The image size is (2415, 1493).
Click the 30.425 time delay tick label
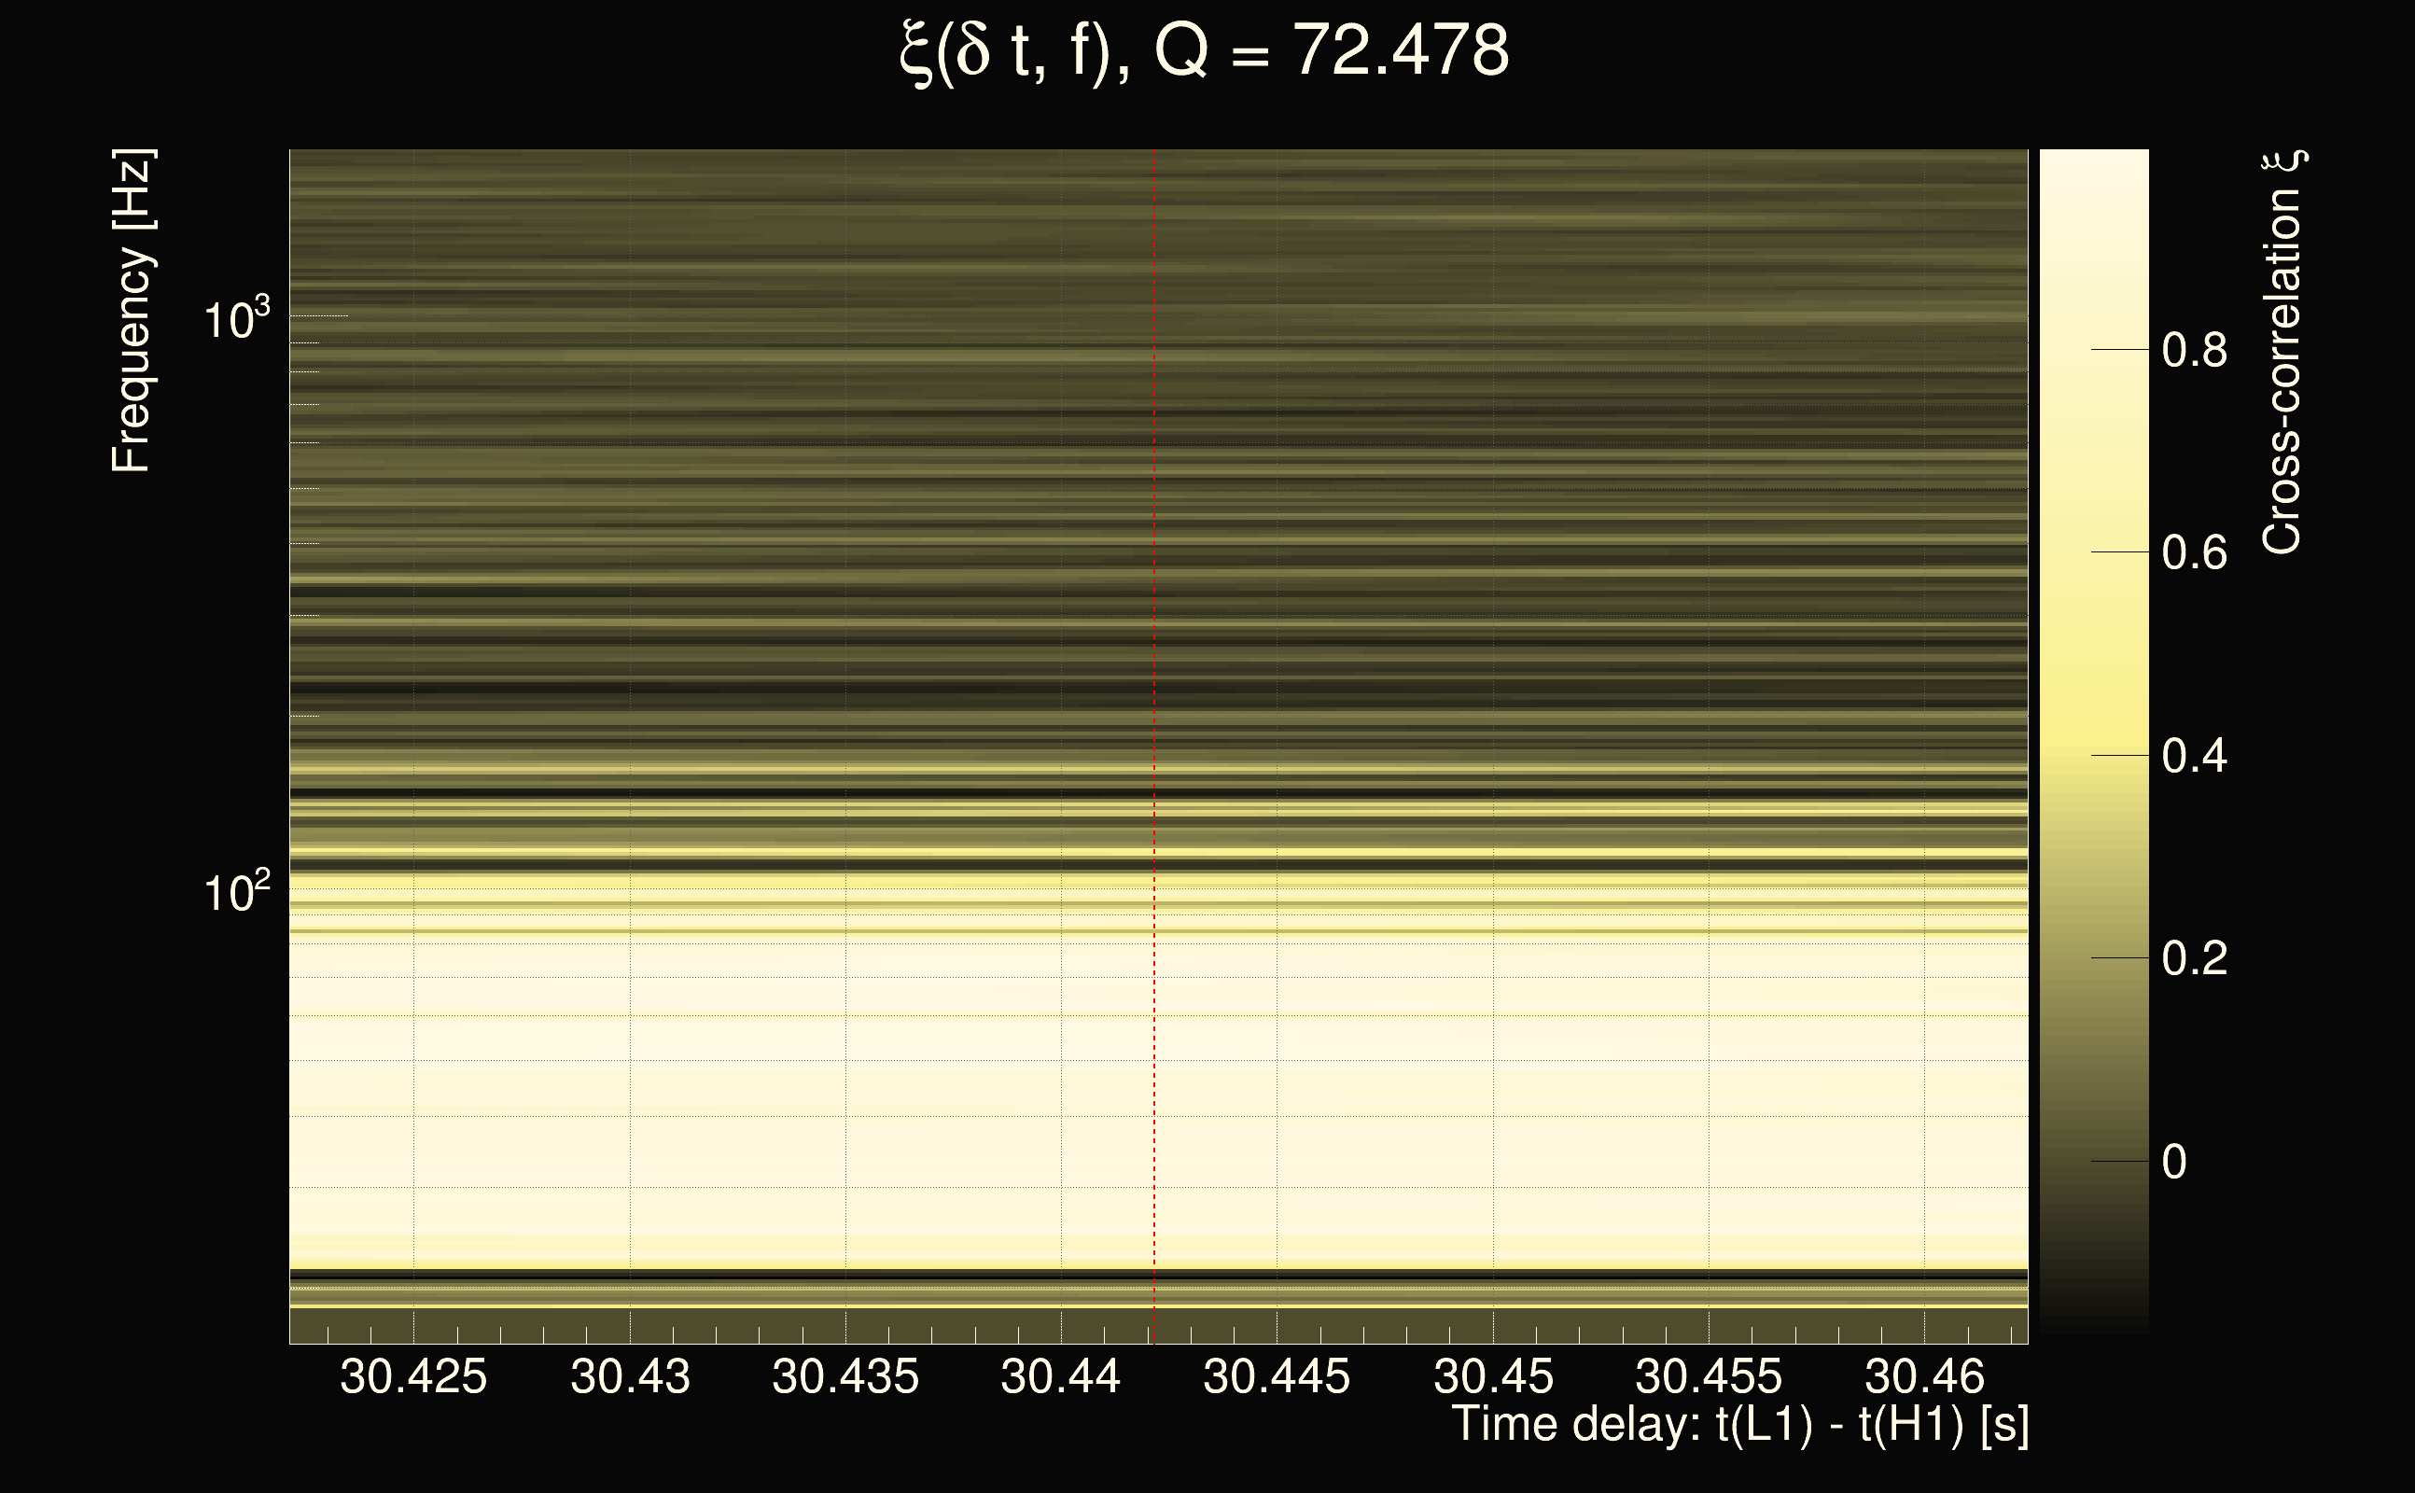tap(412, 1376)
